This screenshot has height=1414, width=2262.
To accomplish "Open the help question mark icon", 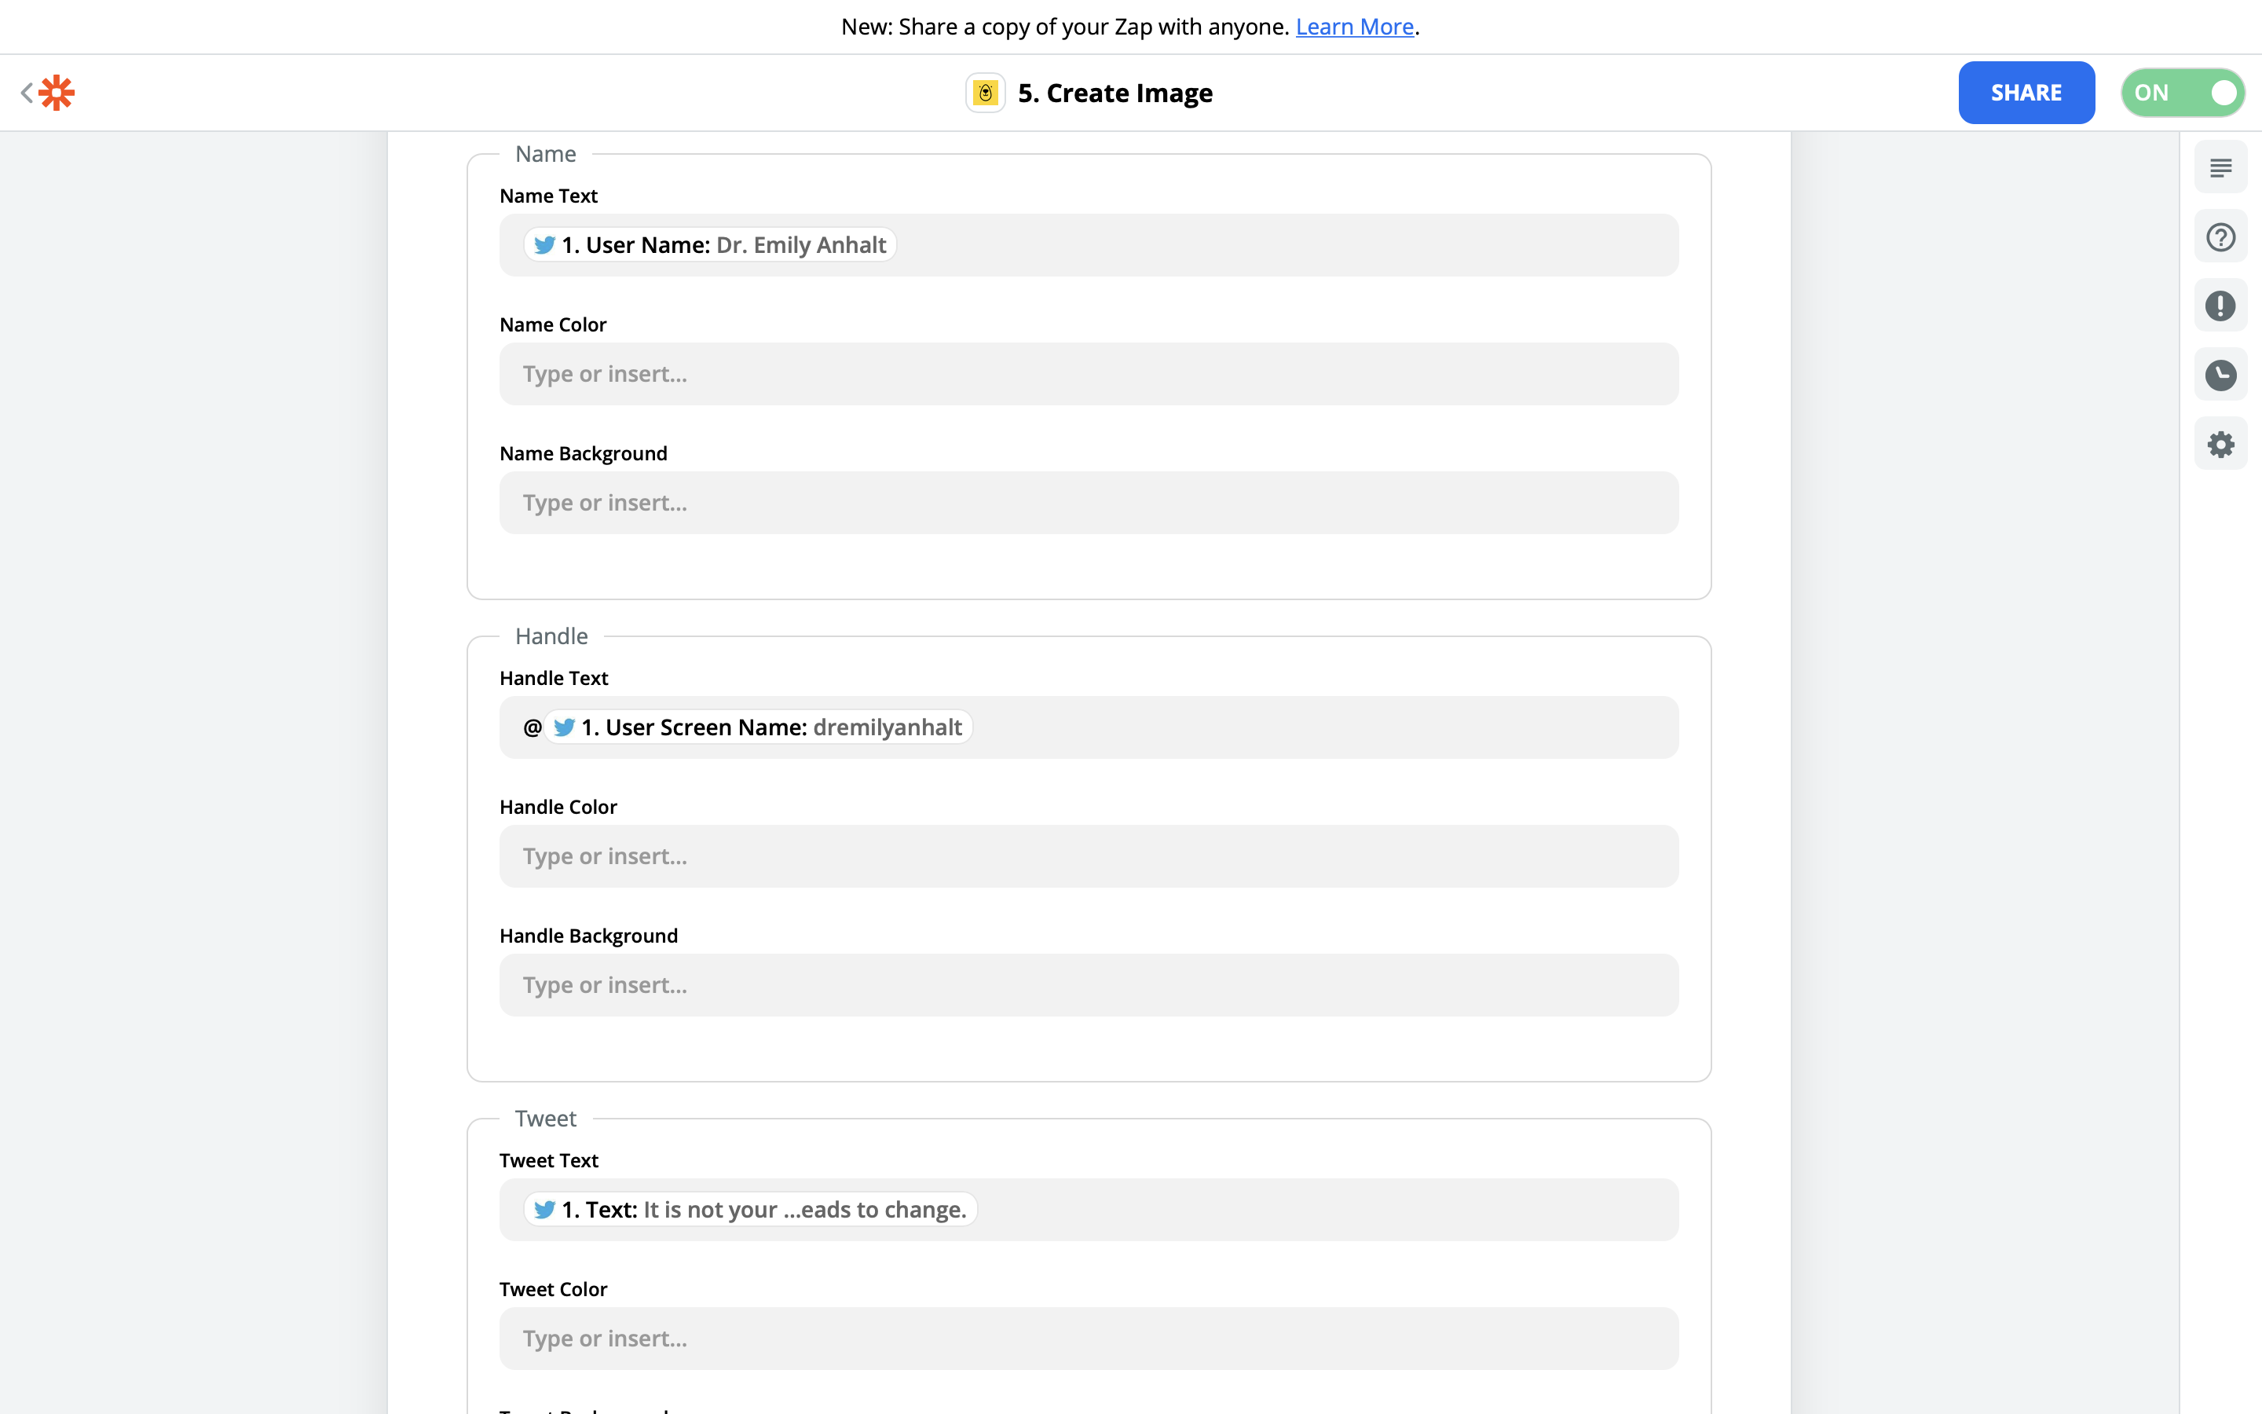I will pos(2220,236).
